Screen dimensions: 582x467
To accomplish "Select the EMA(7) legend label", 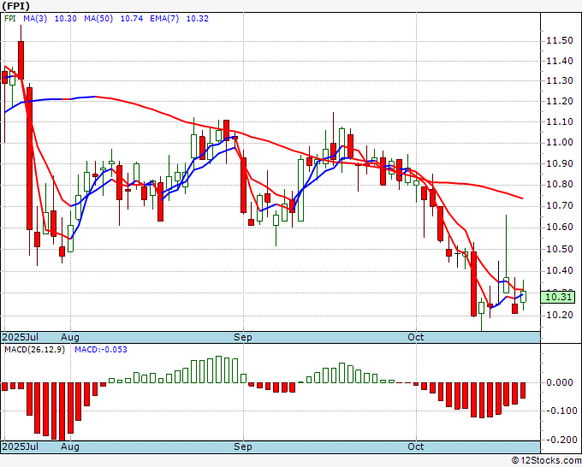I will click(164, 19).
